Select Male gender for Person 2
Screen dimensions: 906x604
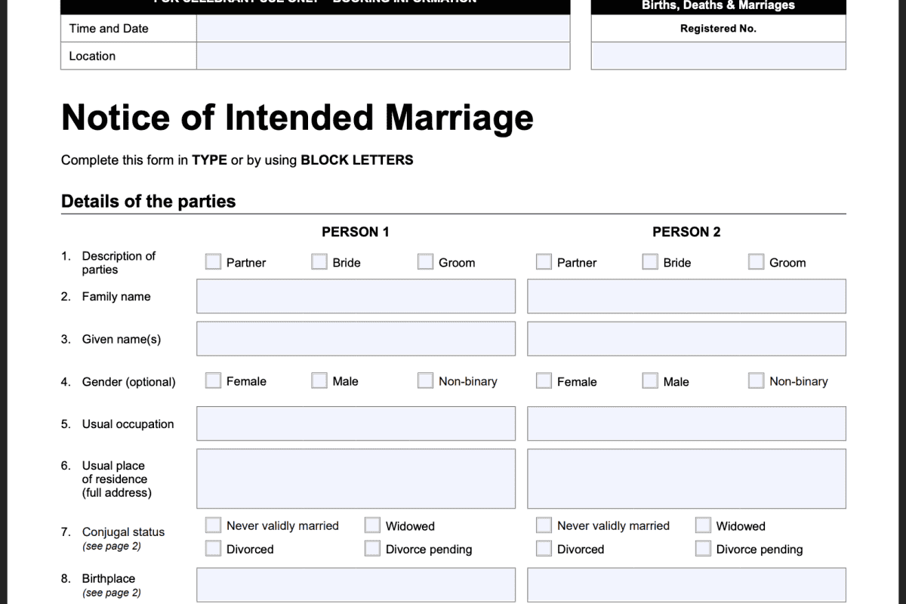point(650,381)
